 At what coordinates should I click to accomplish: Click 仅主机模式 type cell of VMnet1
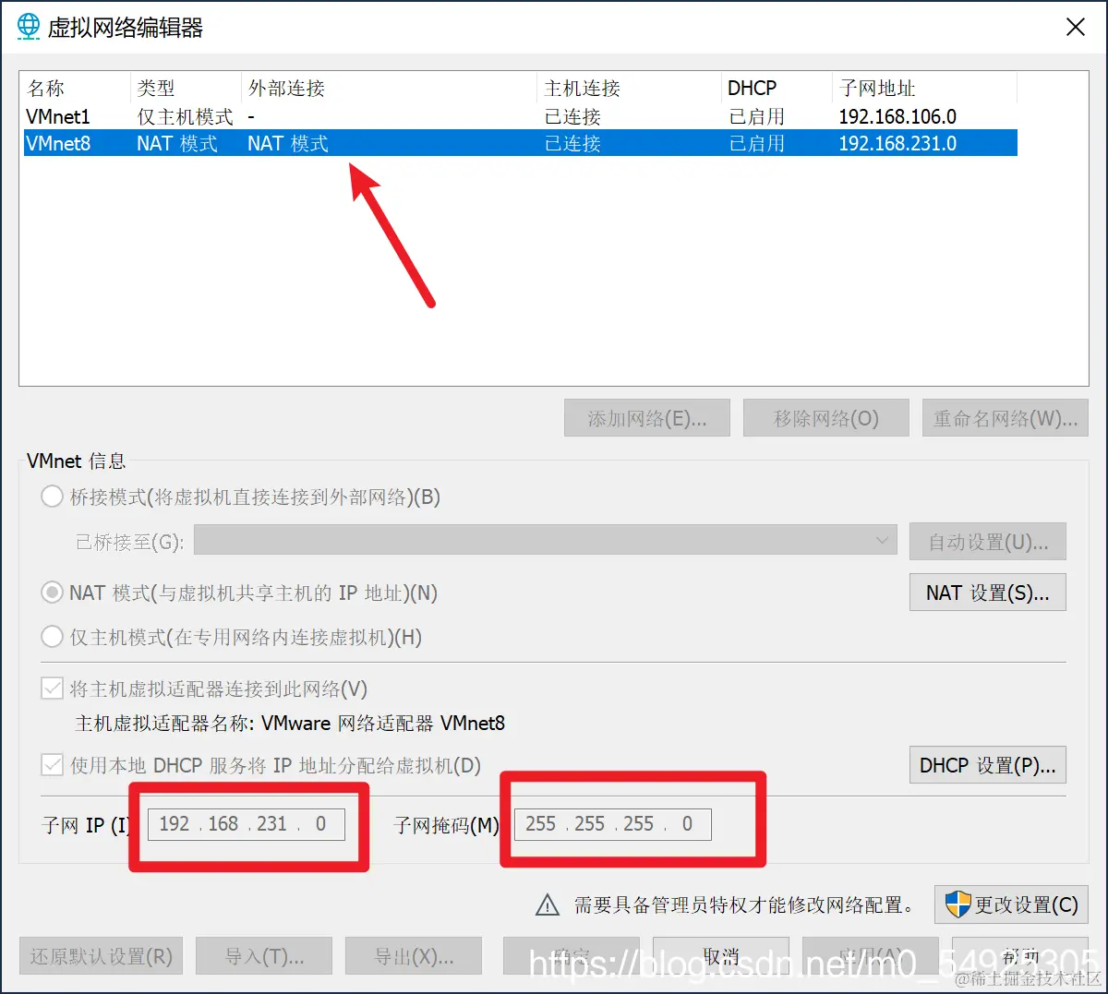click(x=185, y=116)
